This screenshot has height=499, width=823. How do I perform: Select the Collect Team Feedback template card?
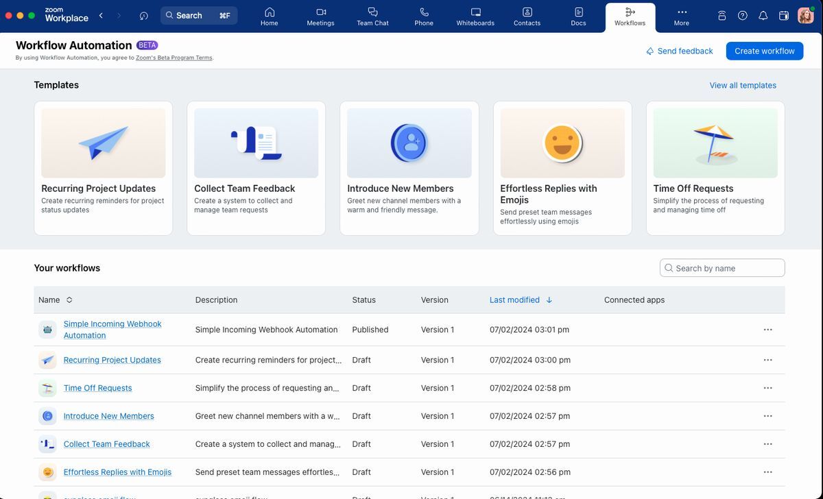257,169
